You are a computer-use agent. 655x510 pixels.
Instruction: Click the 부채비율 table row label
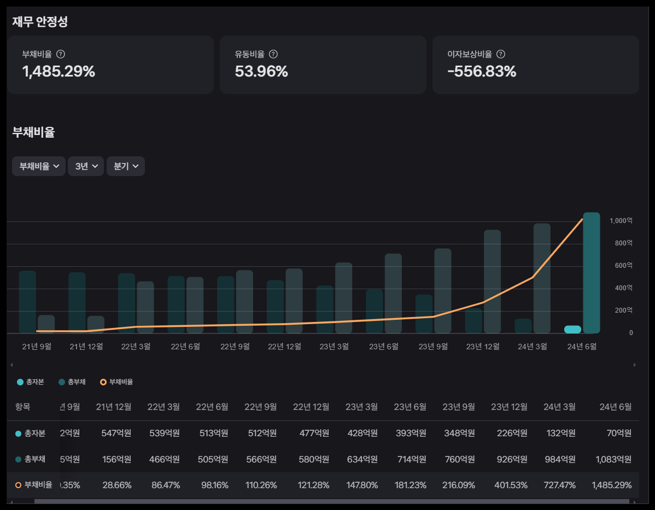(x=34, y=485)
